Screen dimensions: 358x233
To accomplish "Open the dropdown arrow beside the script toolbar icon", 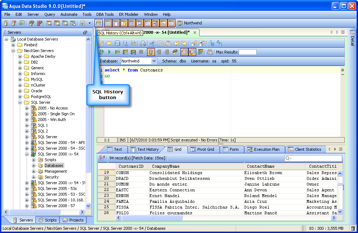I will 89,23.
